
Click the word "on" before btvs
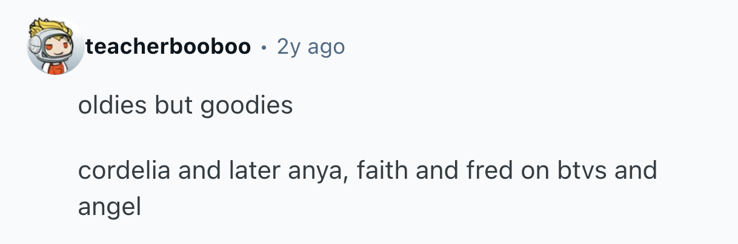pyautogui.click(x=536, y=171)
